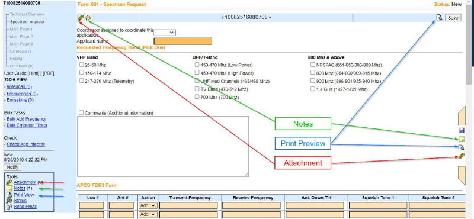Click the yellow note icon in the Tools box
This screenshot has width=474, height=219.
coord(9,188)
